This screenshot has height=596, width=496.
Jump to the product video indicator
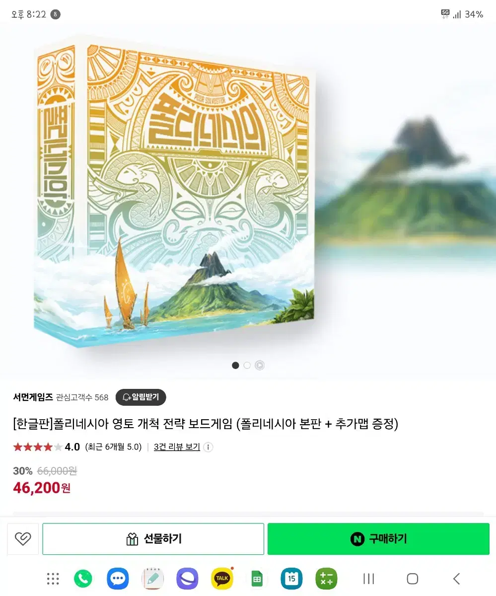point(260,366)
